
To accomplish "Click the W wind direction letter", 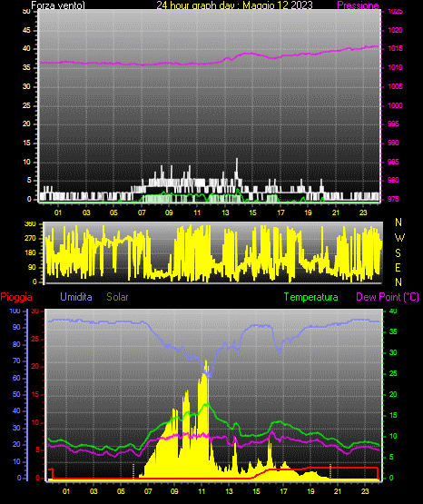I will [x=399, y=238].
